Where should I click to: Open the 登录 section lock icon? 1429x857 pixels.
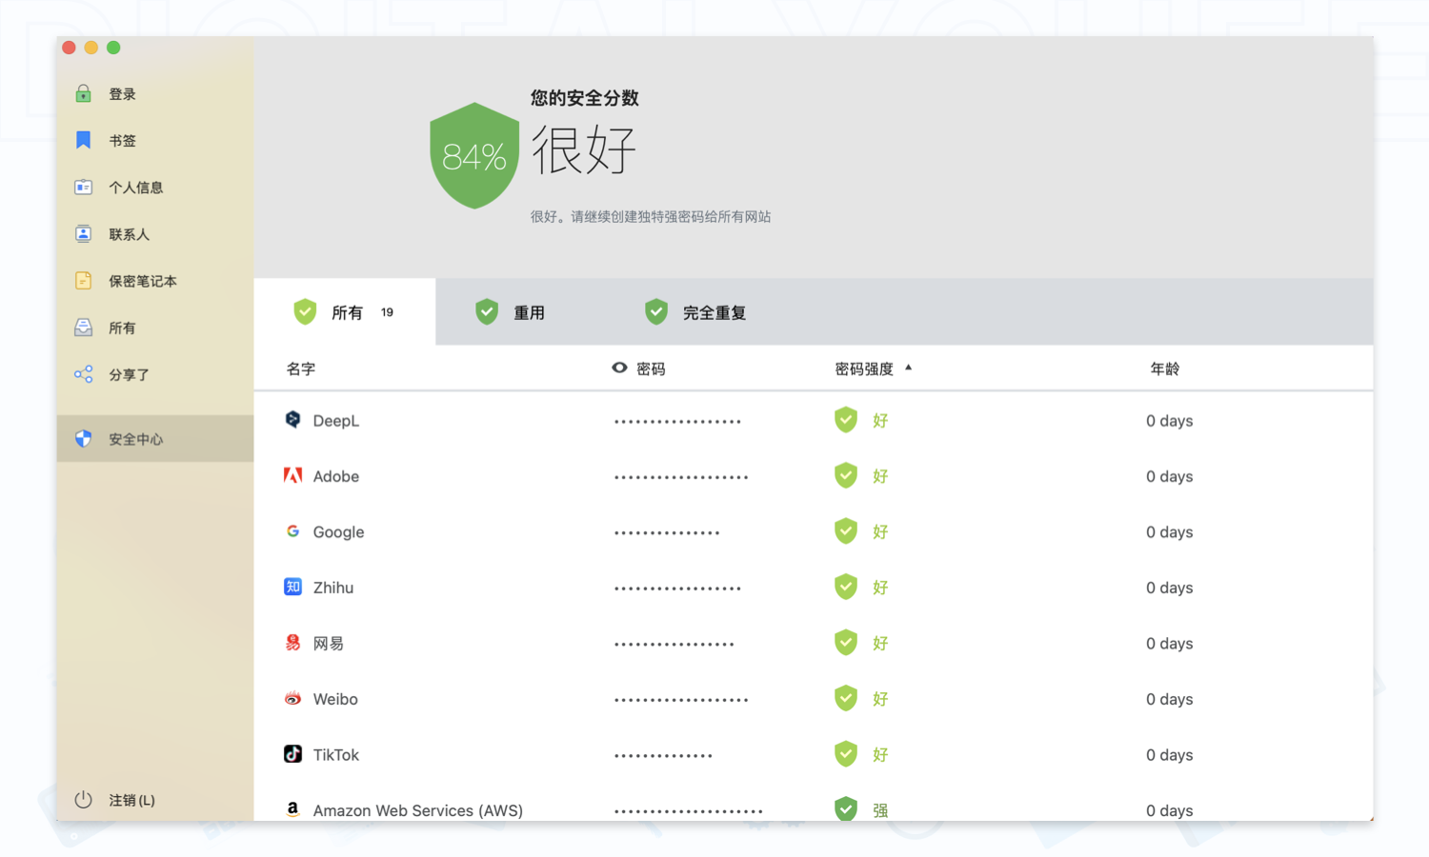(84, 93)
